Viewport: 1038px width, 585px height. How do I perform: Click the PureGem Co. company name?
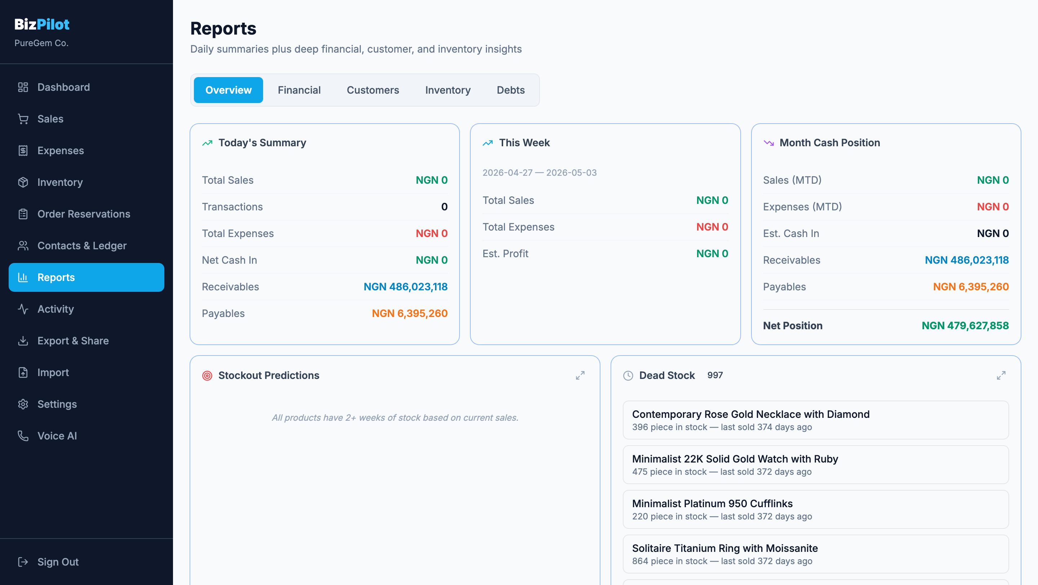[41, 43]
